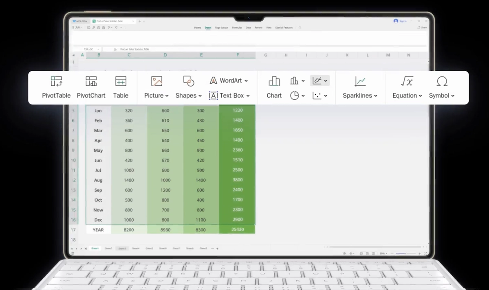Insert a PivotTable
This screenshot has width=489, height=290.
(56, 87)
